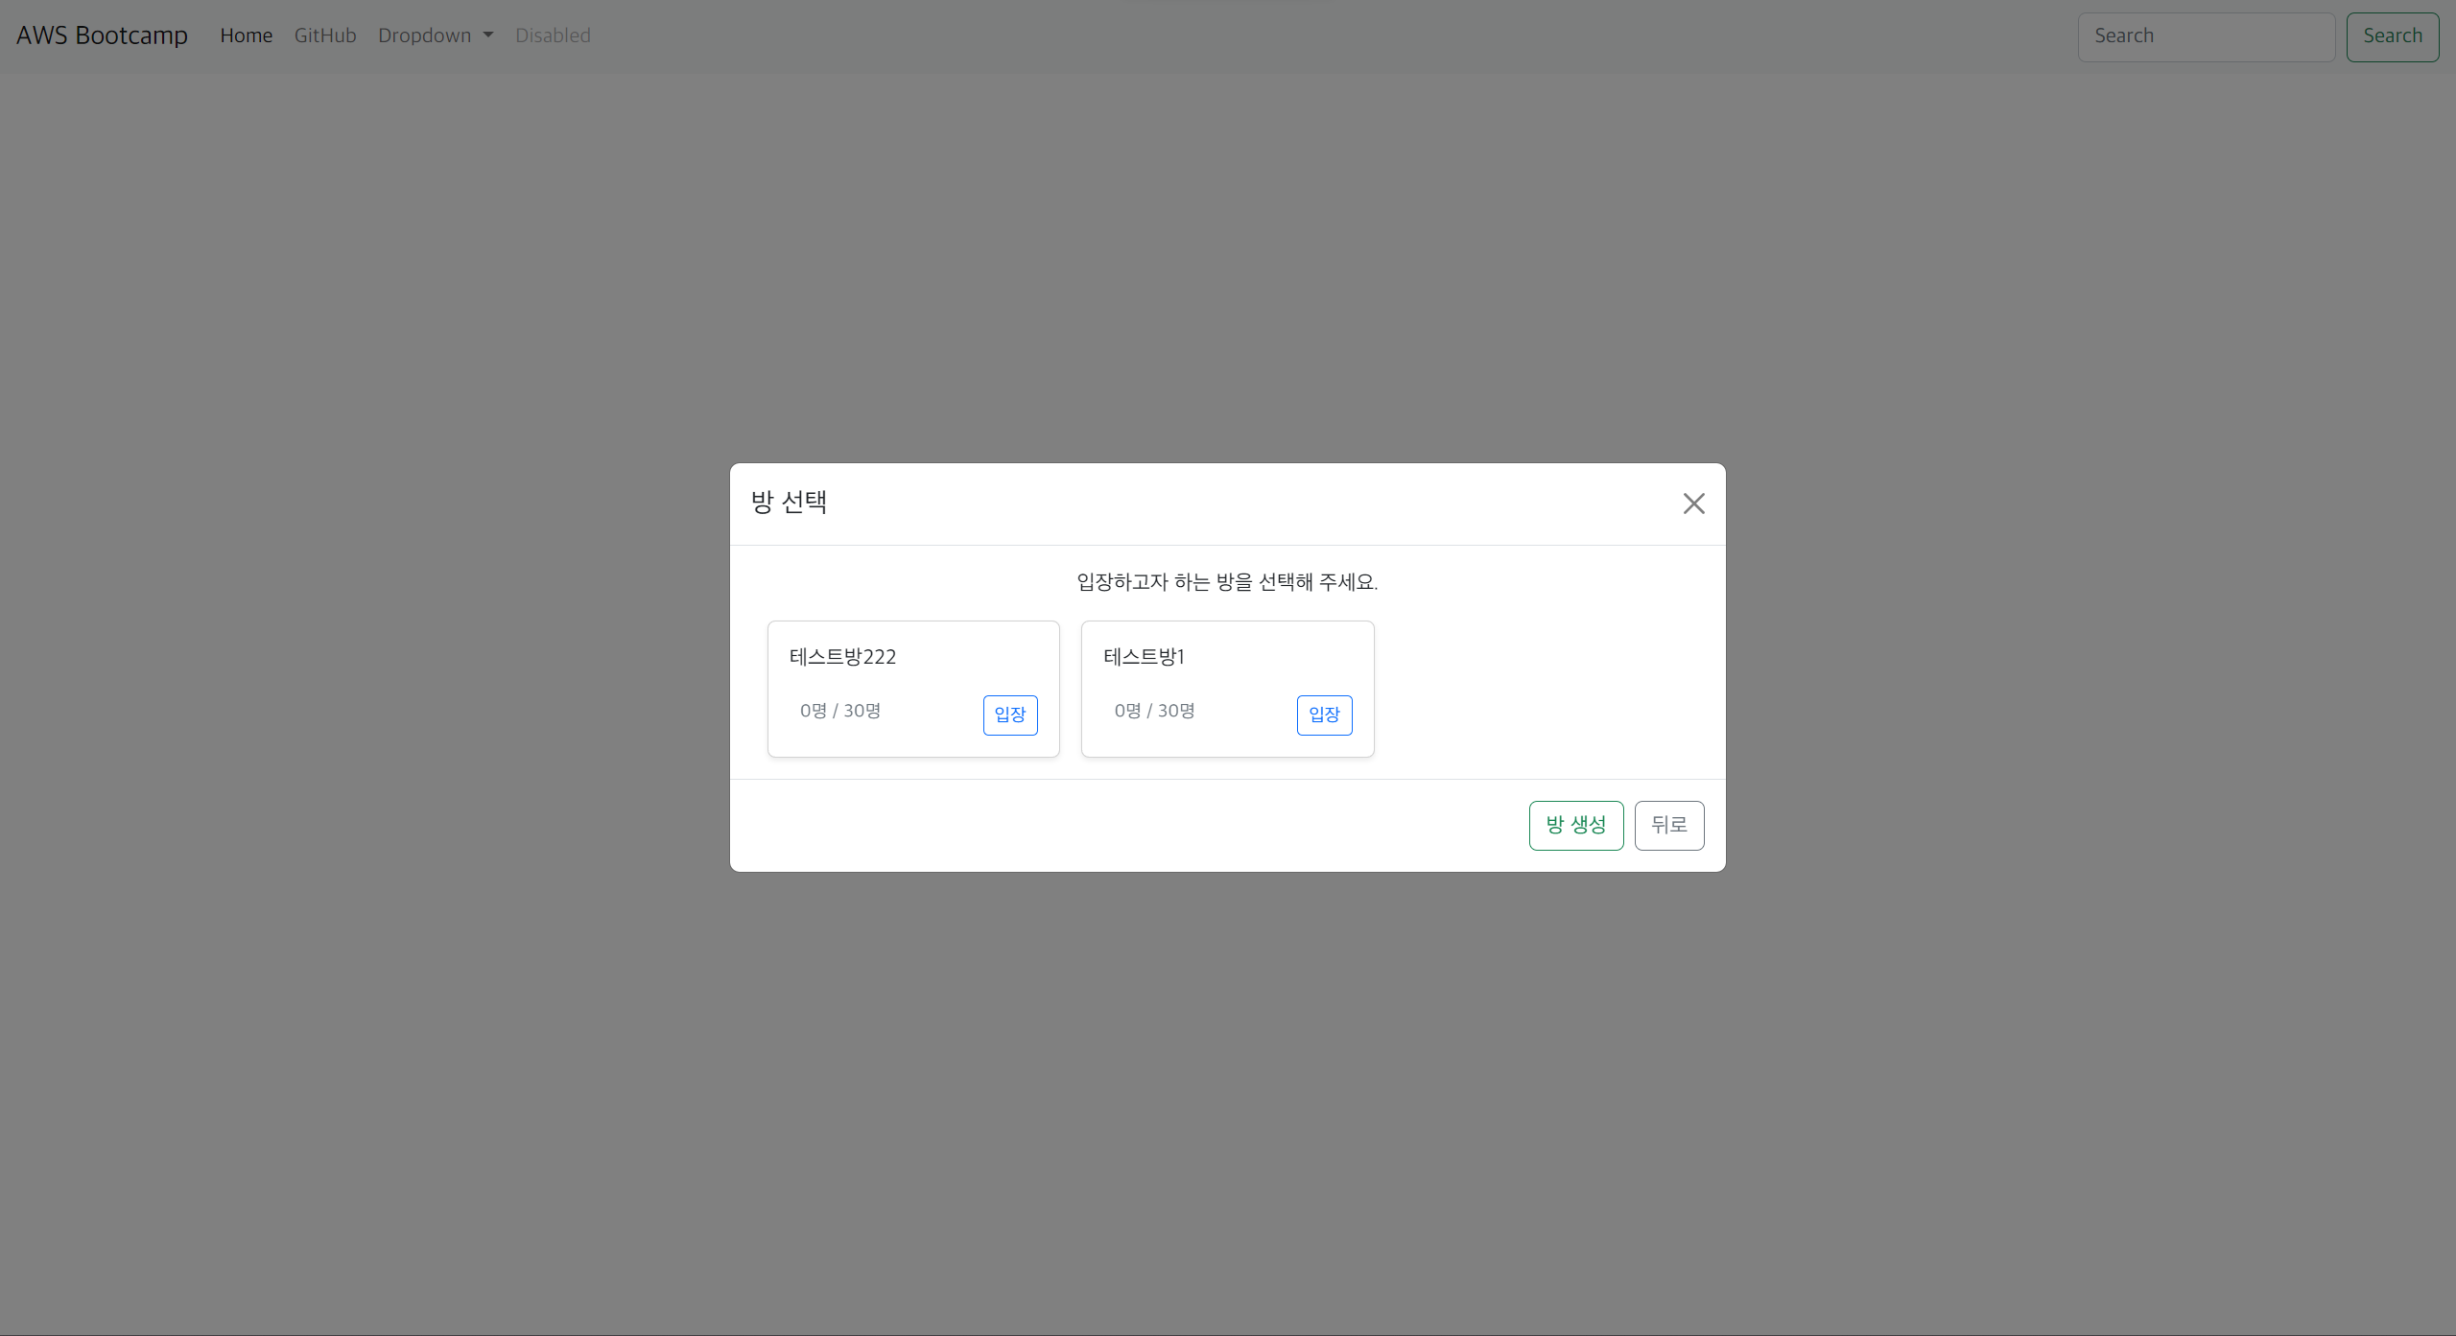Image resolution: width=2456 pixels, height=1336 pixels.
Task: Click the room selection prompt text
Action: click(x=1226, y=581)
